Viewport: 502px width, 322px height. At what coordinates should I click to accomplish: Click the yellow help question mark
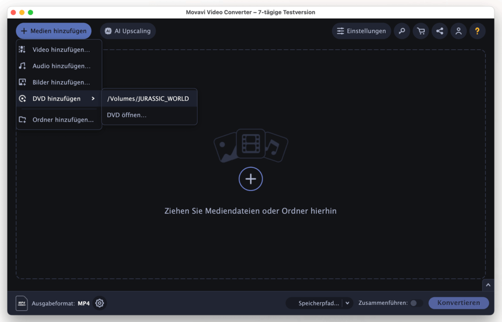(477, 31)
